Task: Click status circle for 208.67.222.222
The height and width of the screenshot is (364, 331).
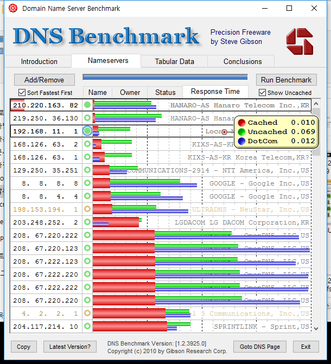Action: coord(87,287)
